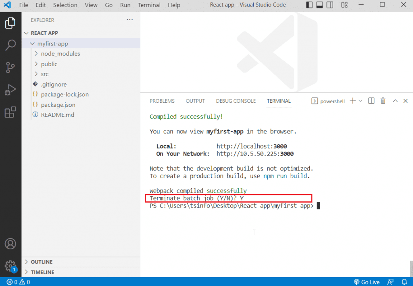Select the Terminal tab

pos(279,101)
